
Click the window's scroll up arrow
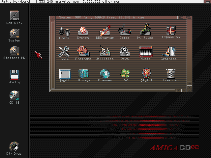190,84
